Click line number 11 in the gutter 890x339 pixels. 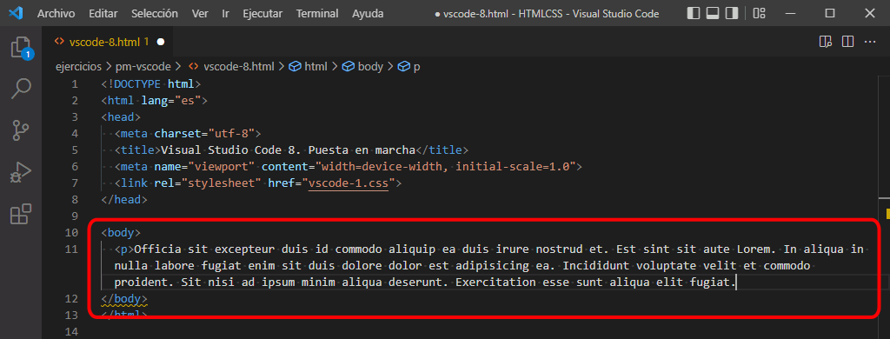click(71, 249)
